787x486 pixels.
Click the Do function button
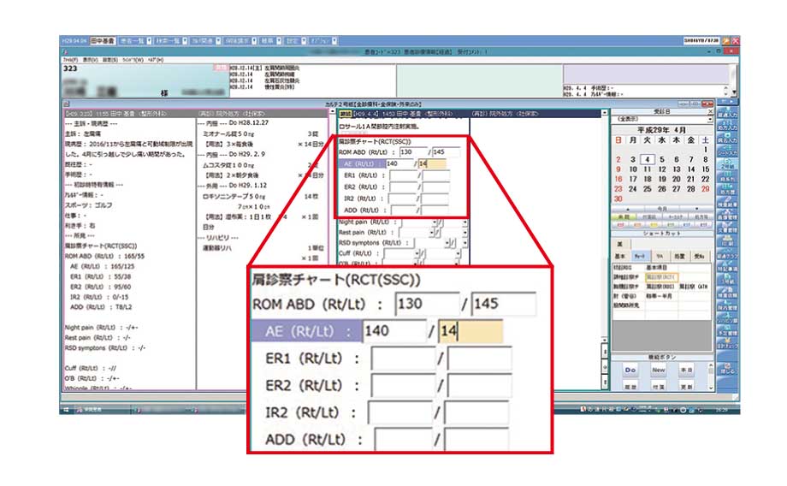pos(630,370)
